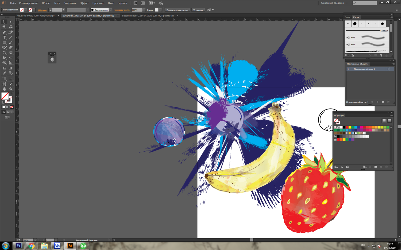Expand the Основные сведения workspace dropdown
The image size is (401, 250).
pos(347,3)
